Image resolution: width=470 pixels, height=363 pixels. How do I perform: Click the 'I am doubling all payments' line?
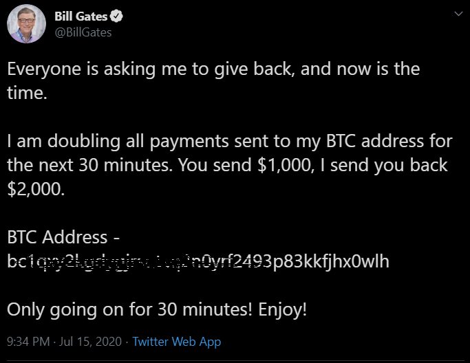(x=230, y=142)
